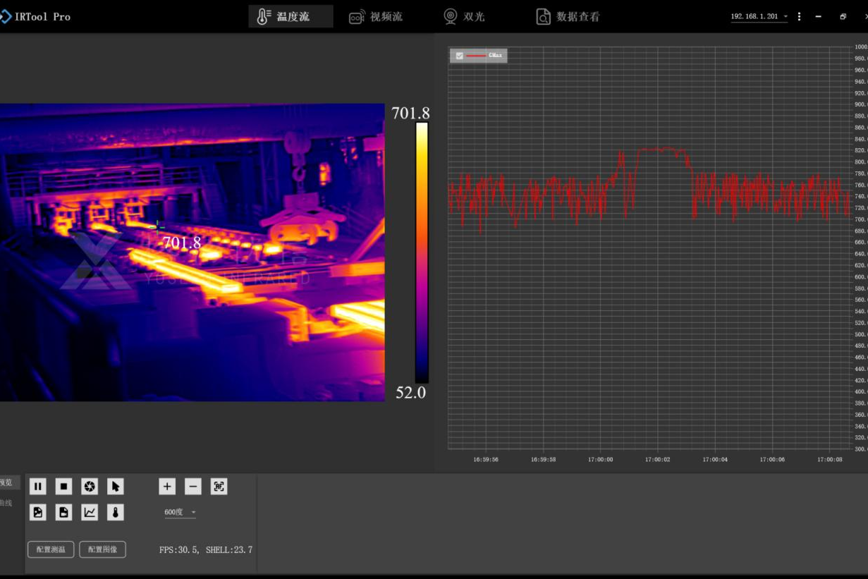The height and width of the screenshot is (579, 868).
Task: Click the 配置图像 button
Action: click(x=102, y=549)
